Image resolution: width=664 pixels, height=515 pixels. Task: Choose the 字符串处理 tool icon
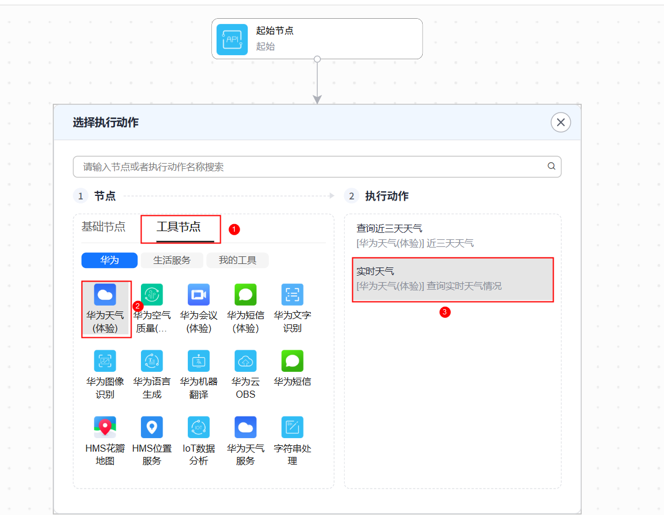coord(292,428)
